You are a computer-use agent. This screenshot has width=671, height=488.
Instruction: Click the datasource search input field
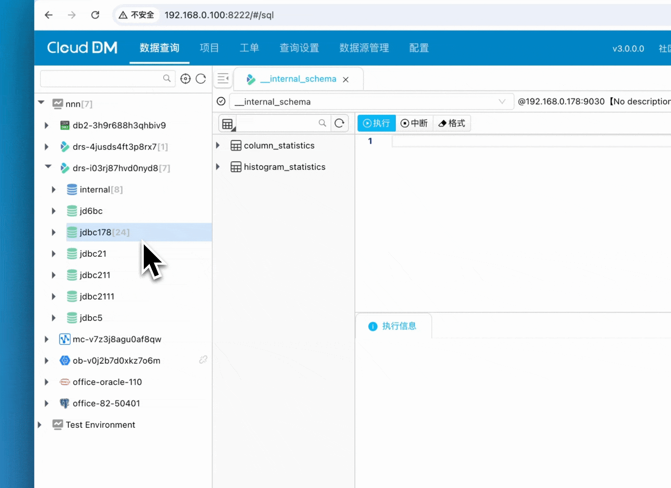[x=108, y=79]
